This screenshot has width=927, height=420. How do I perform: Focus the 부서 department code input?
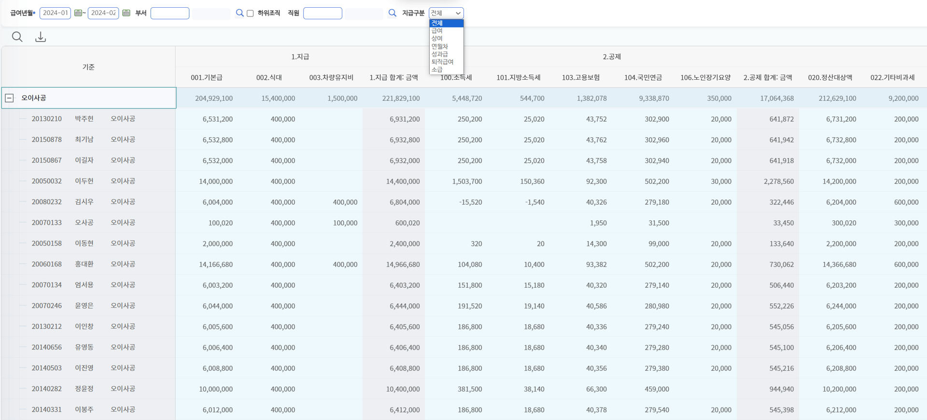170,13
